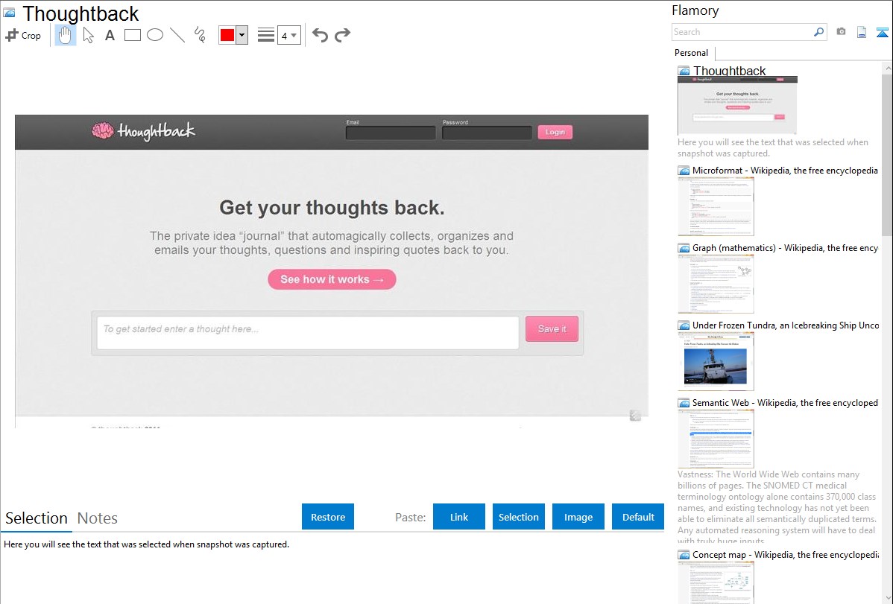Click the paste Image button
893x604 pixels.
[578, 517]
